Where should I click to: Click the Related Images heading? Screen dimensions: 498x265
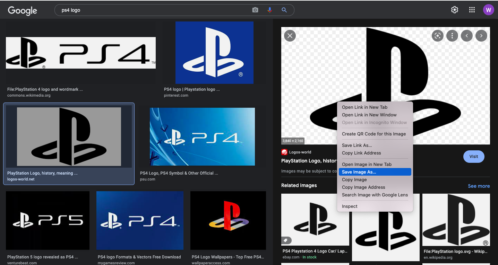[299, 185]
